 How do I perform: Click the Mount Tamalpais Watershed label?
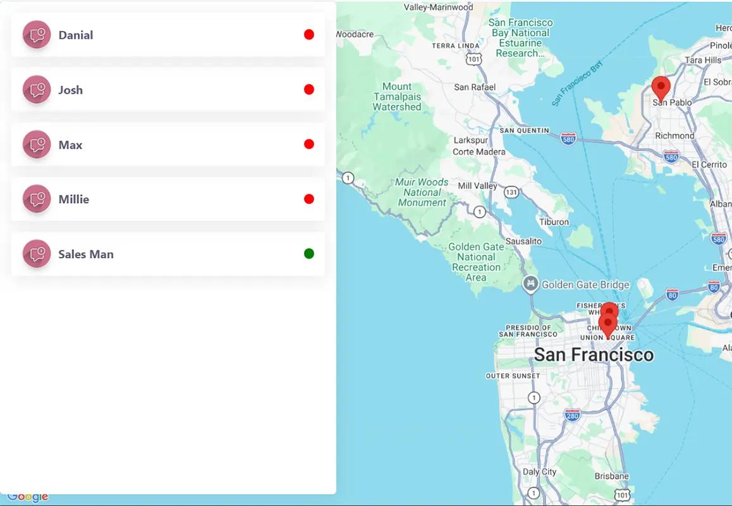point(397,97)
